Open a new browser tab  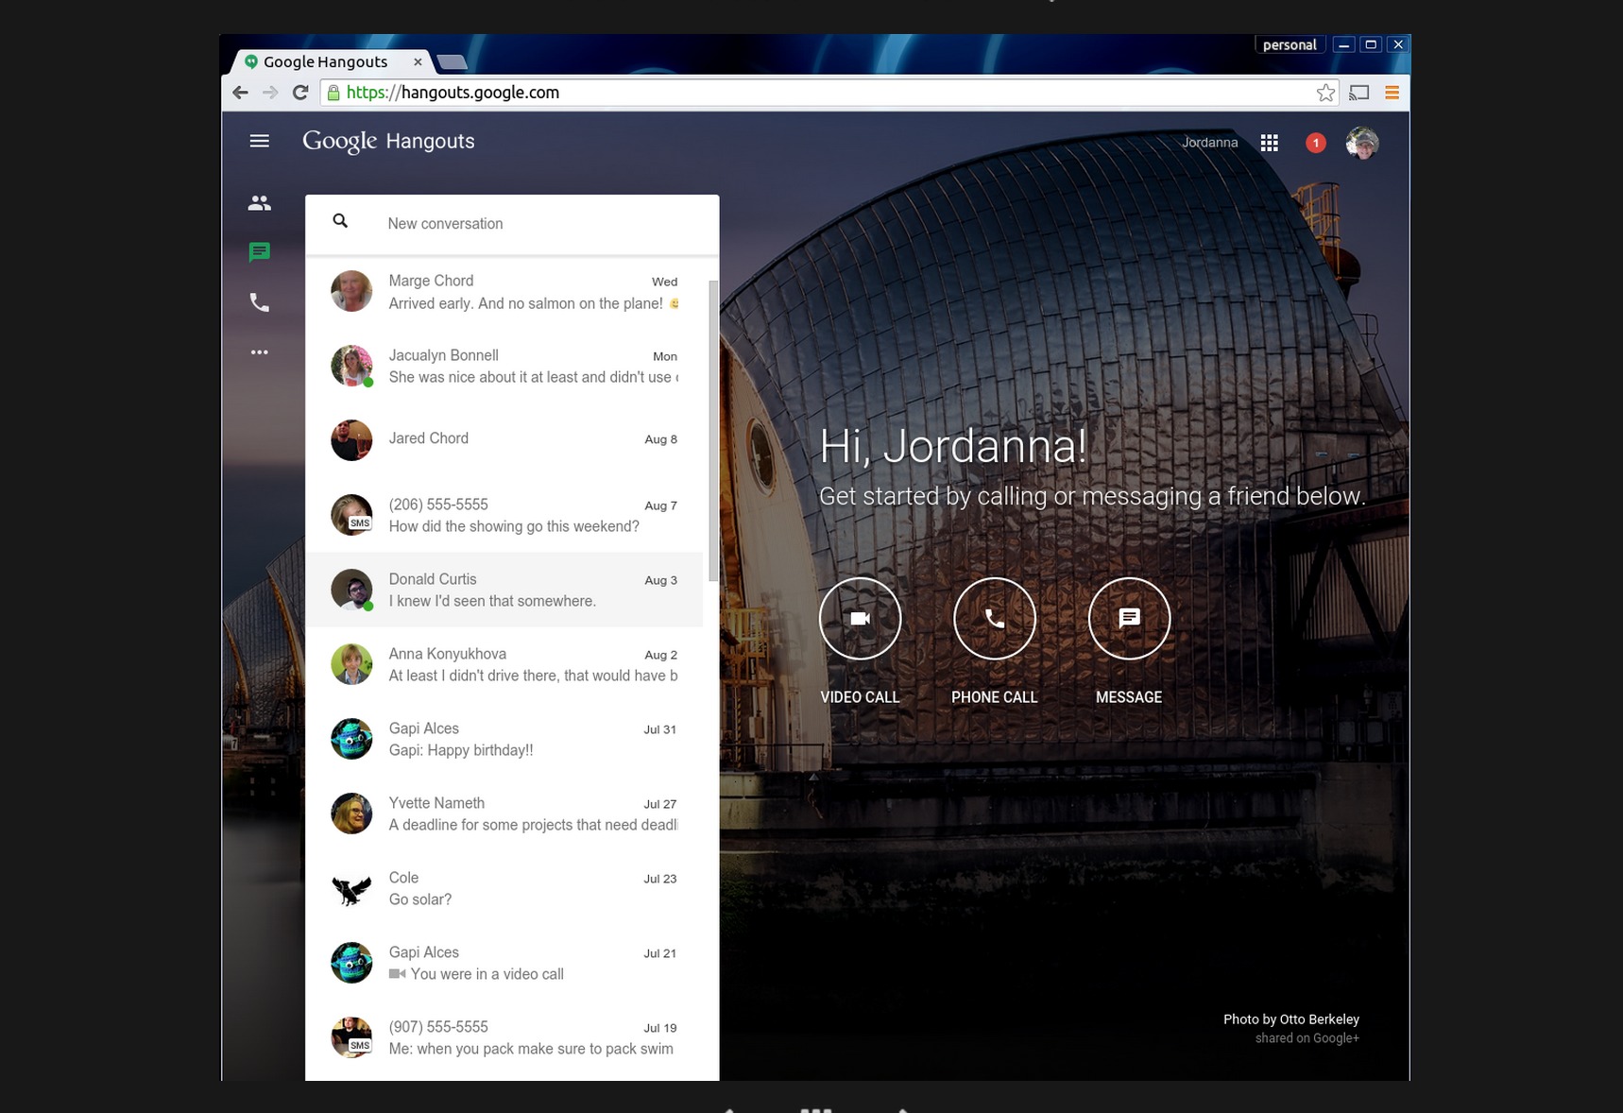452,62
